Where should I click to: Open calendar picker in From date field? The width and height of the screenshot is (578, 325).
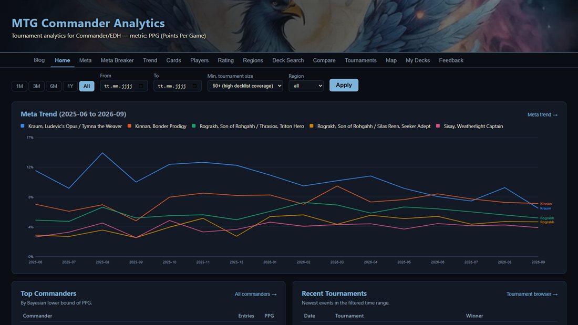[x=141, y=86]
